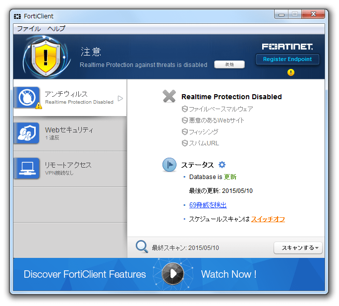Click the スパムURL text
This screenshot has width=339, height=306.
pos(204,143)
